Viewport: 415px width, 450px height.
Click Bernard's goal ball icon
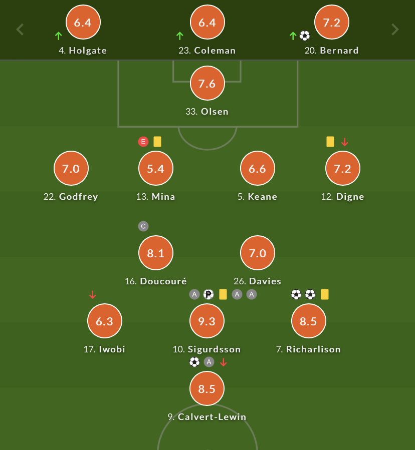pos(305,36)
